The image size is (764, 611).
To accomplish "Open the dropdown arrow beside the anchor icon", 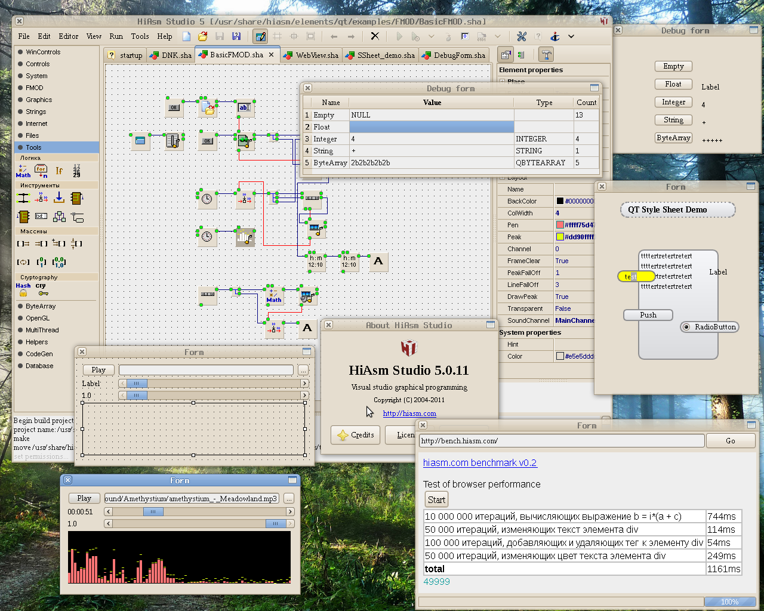I will tap(571, 36).
